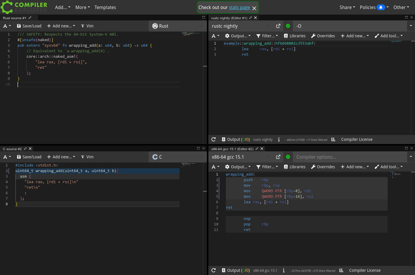Screen dimensions: 415x275
Task: Click the chart icon in the gcc status bar
Action: pyautogui.click(x=342, y=270)
